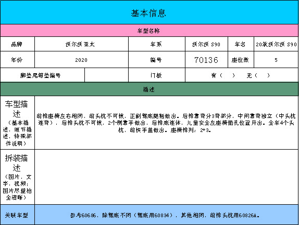Click the empty 拆装描述 content area
The image size is (299, 225).
tap(167, 177)
